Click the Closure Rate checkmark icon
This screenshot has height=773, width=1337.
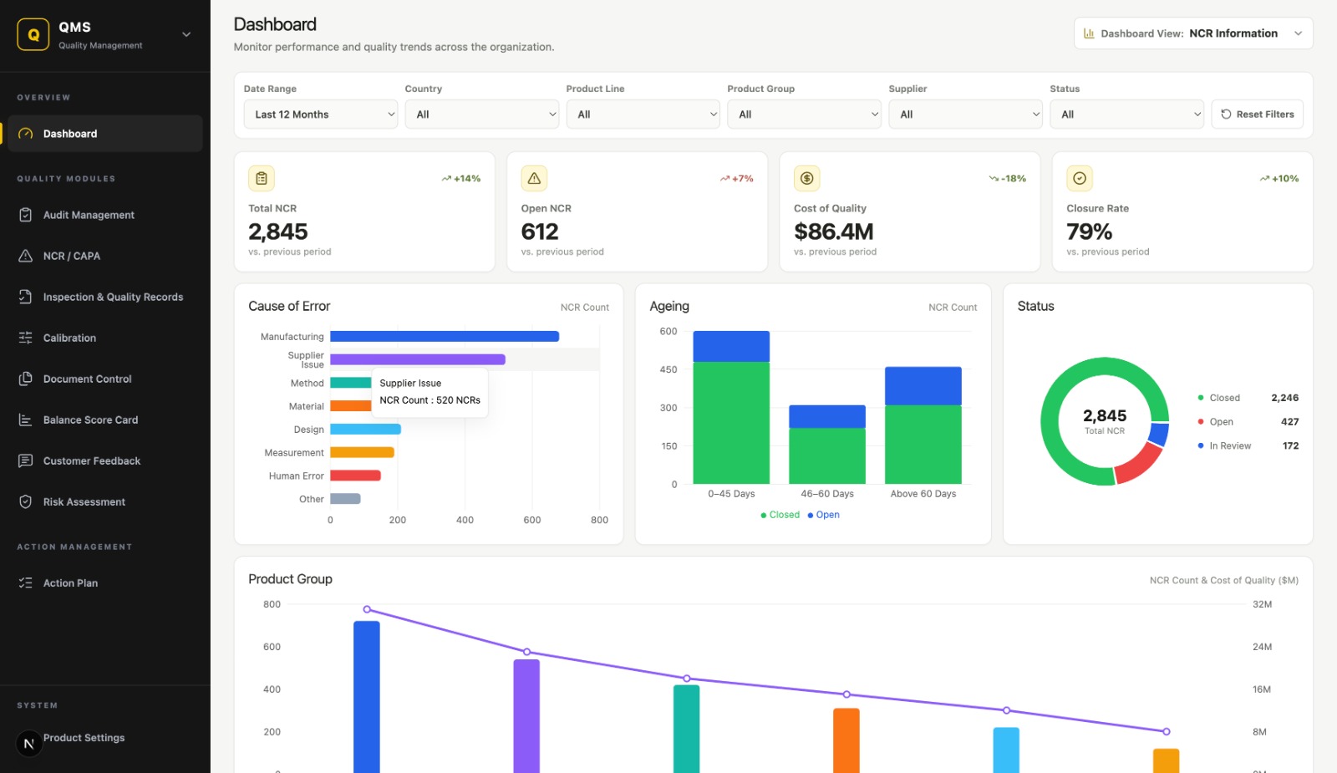(x=1080, y=178)
